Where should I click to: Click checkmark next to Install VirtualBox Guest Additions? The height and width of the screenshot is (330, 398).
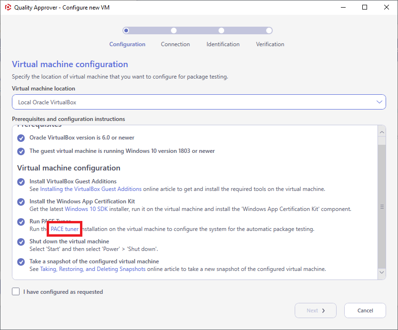coord(21,182)
